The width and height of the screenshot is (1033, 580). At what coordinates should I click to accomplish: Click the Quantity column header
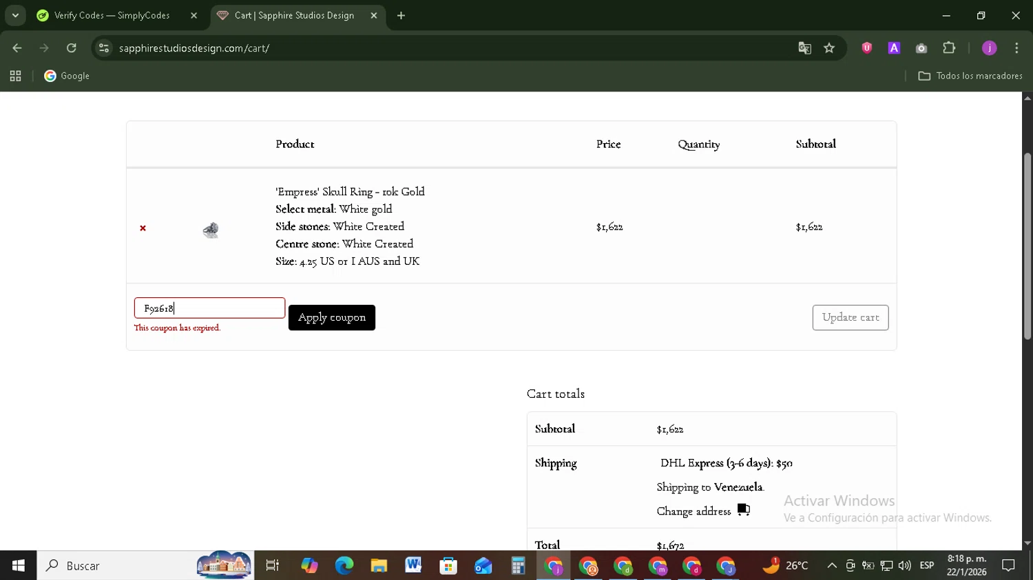[x=699, y=144]
